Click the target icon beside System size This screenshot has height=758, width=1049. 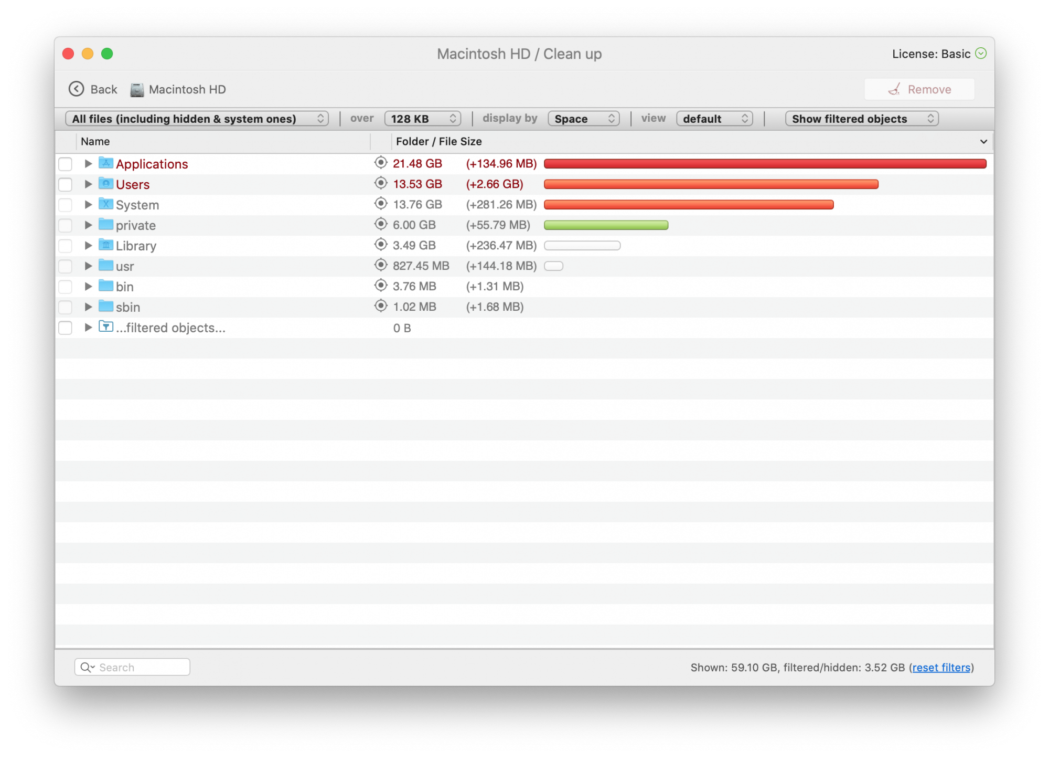coord(381,204)
